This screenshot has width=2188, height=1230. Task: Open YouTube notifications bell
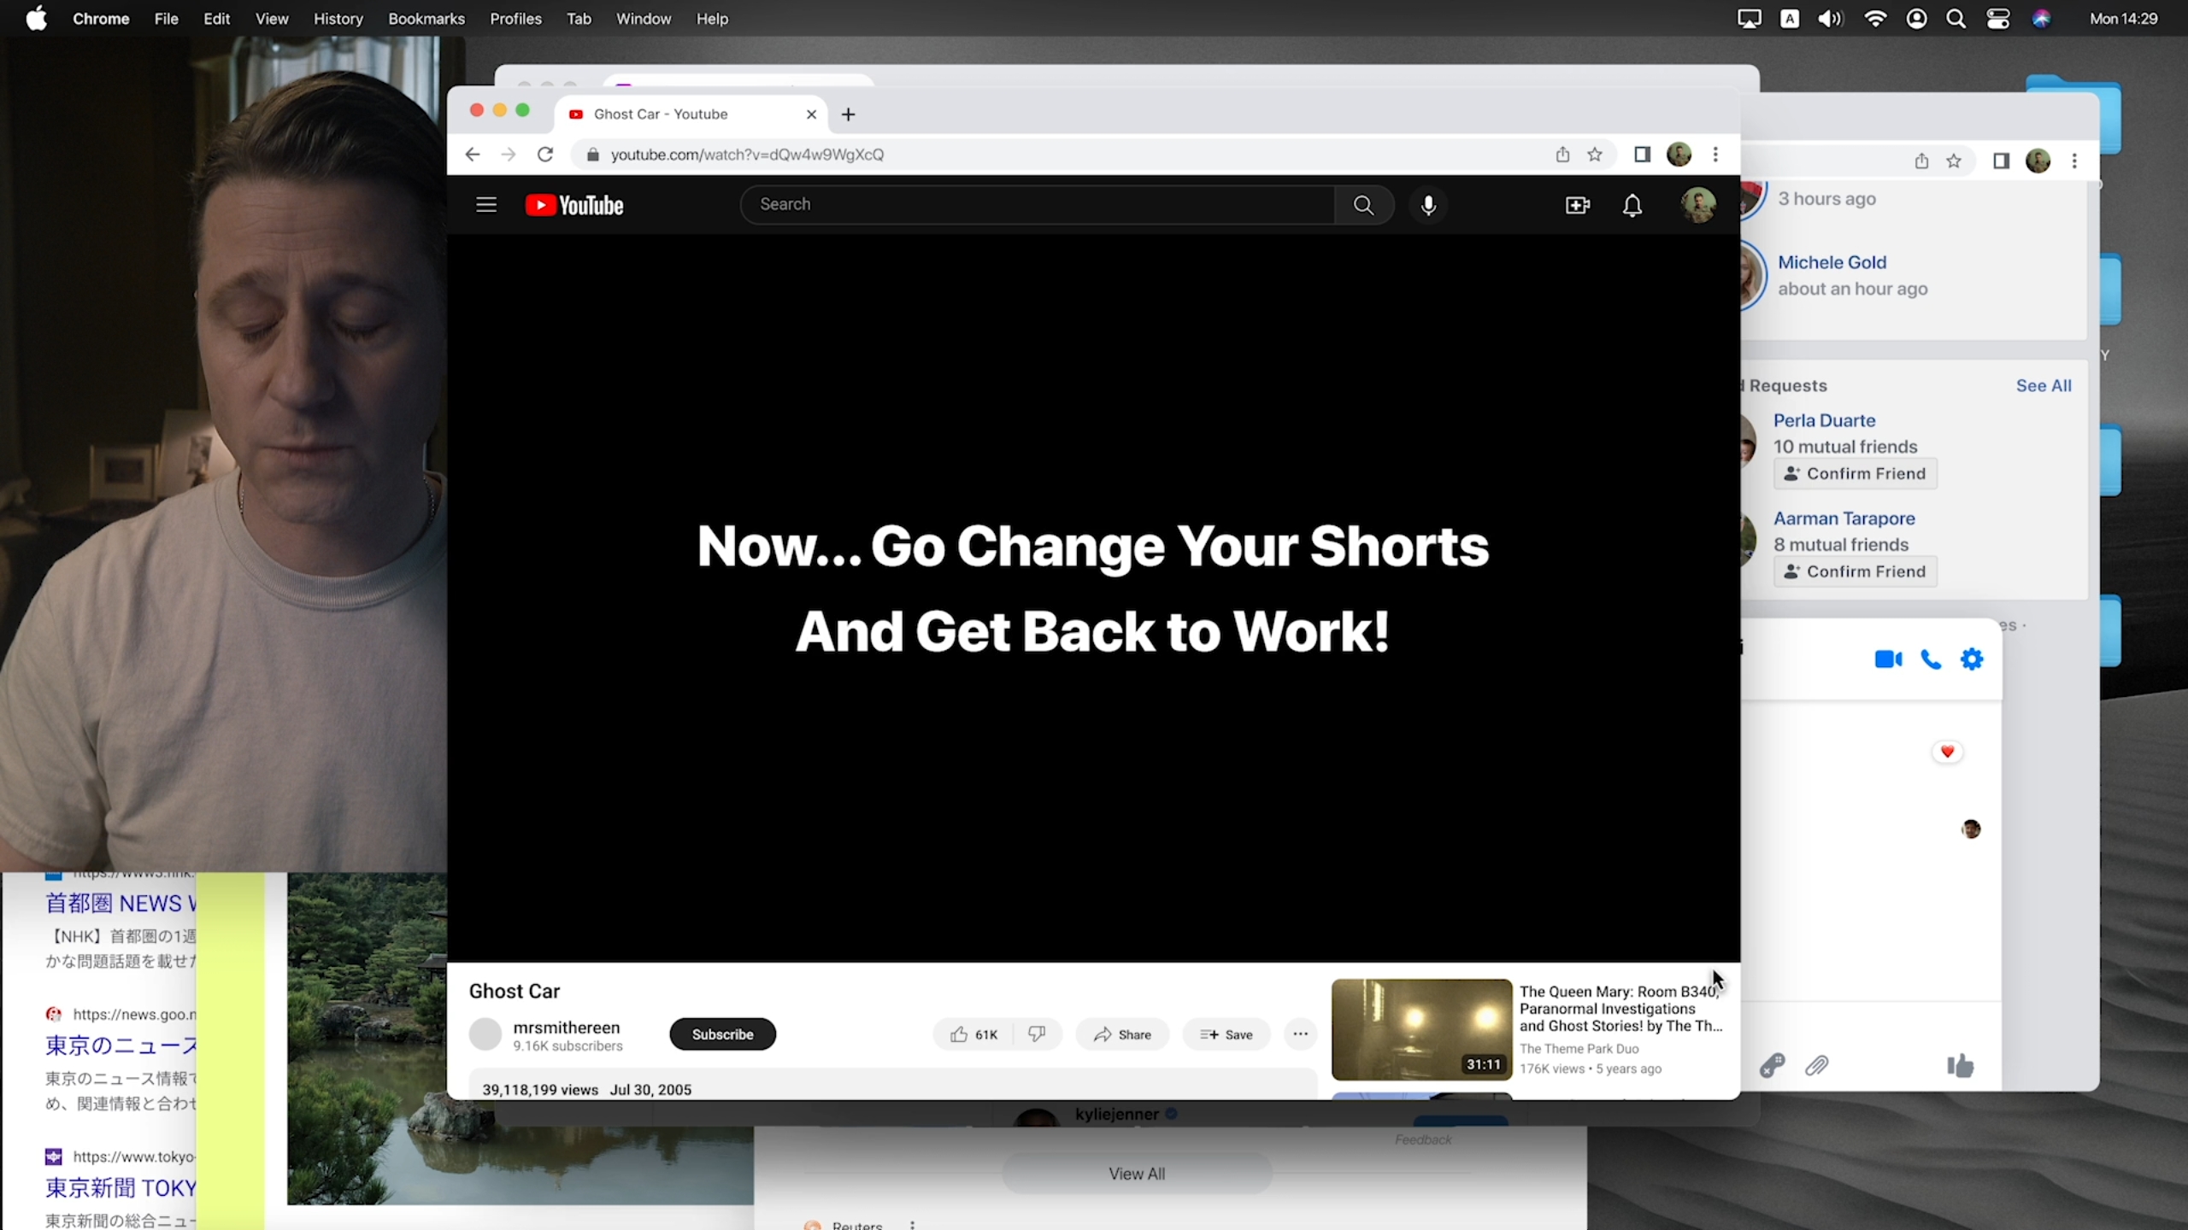1632,205
